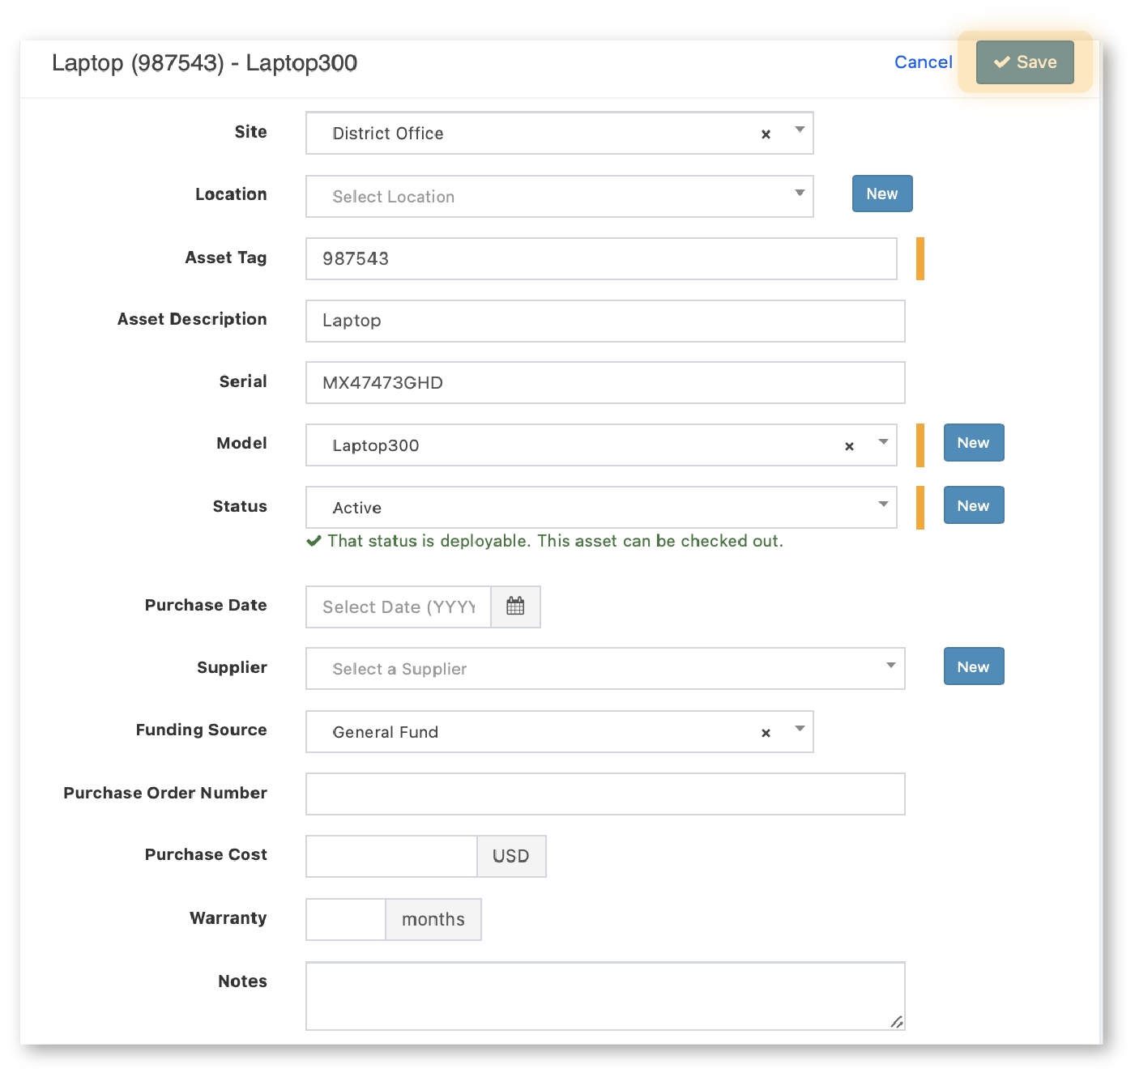Click the status deployable message text
This screenshot has width=1135, height=1077.
click(x=555, y=541)
